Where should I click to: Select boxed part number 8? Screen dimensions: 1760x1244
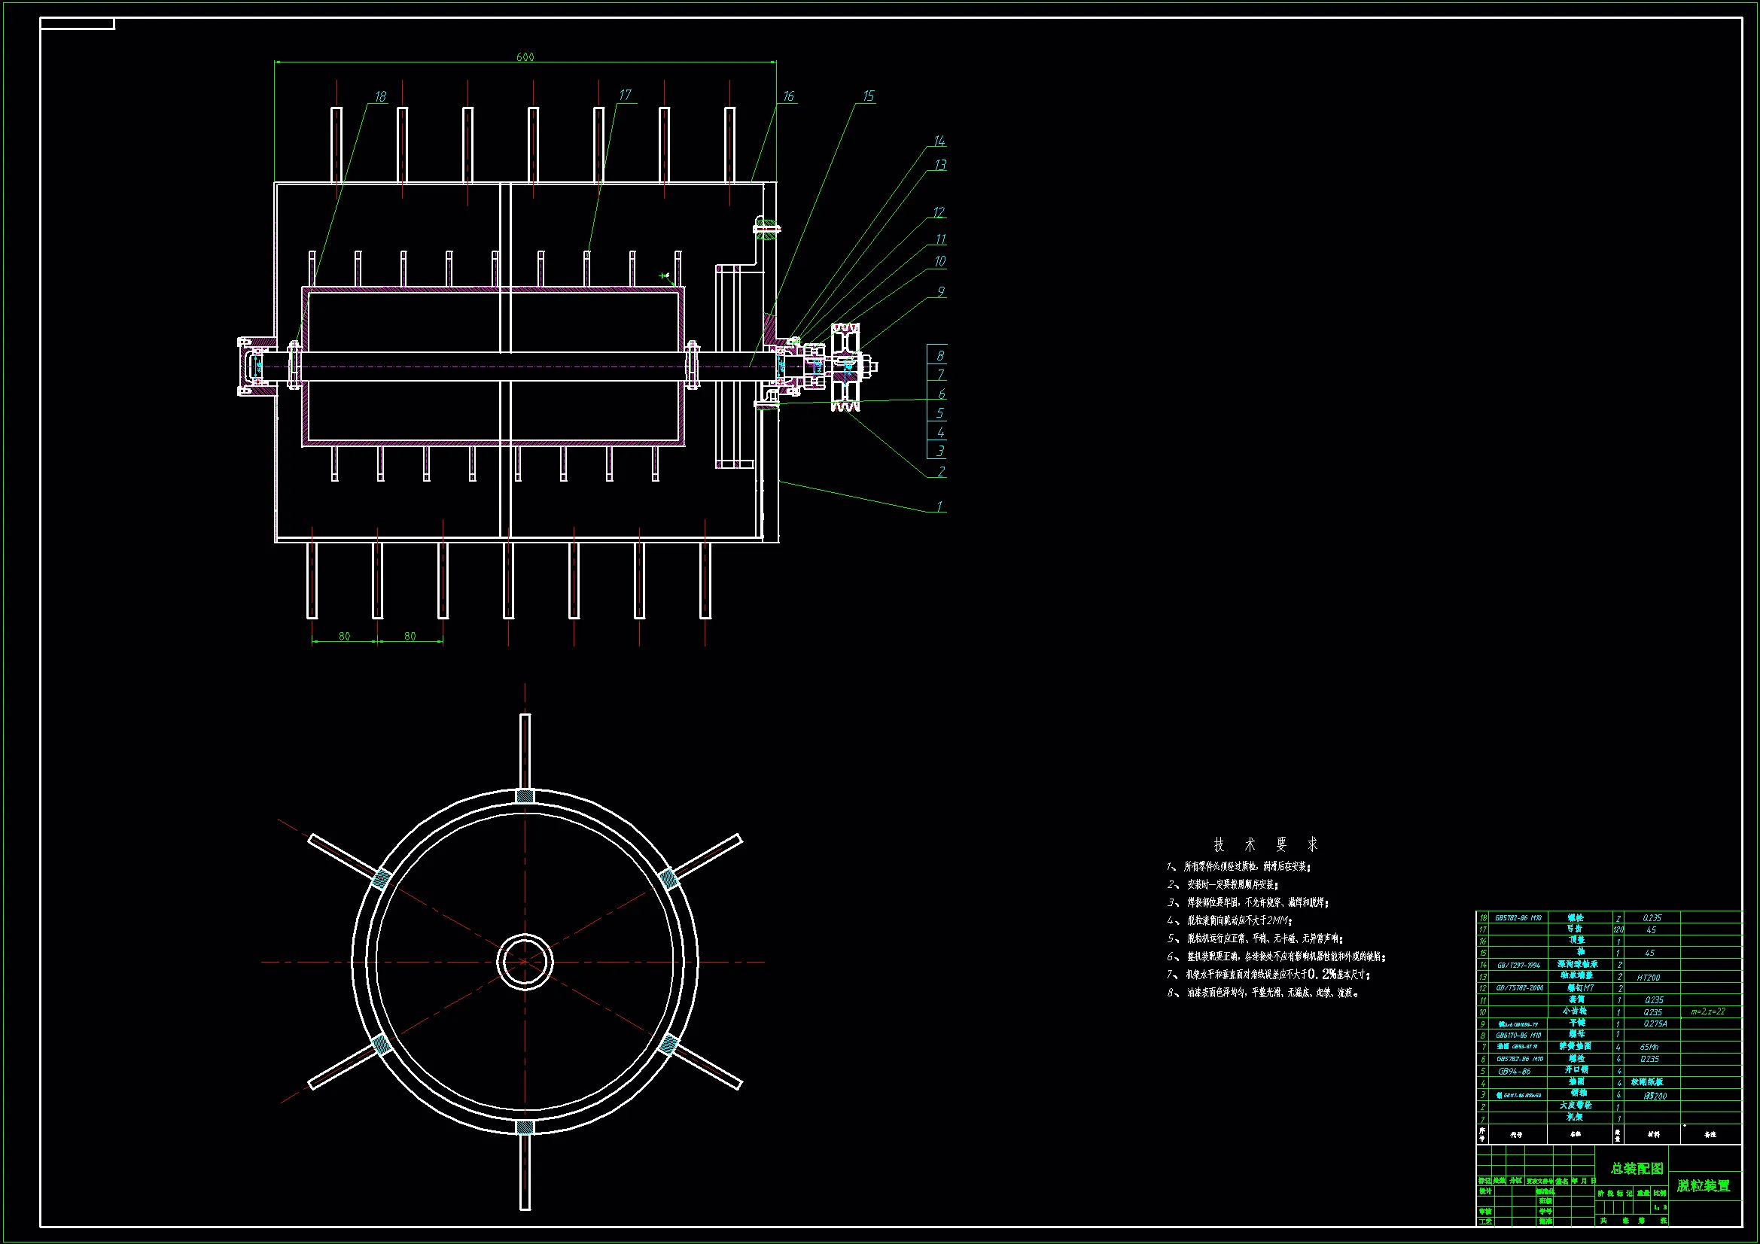(939, 356)
